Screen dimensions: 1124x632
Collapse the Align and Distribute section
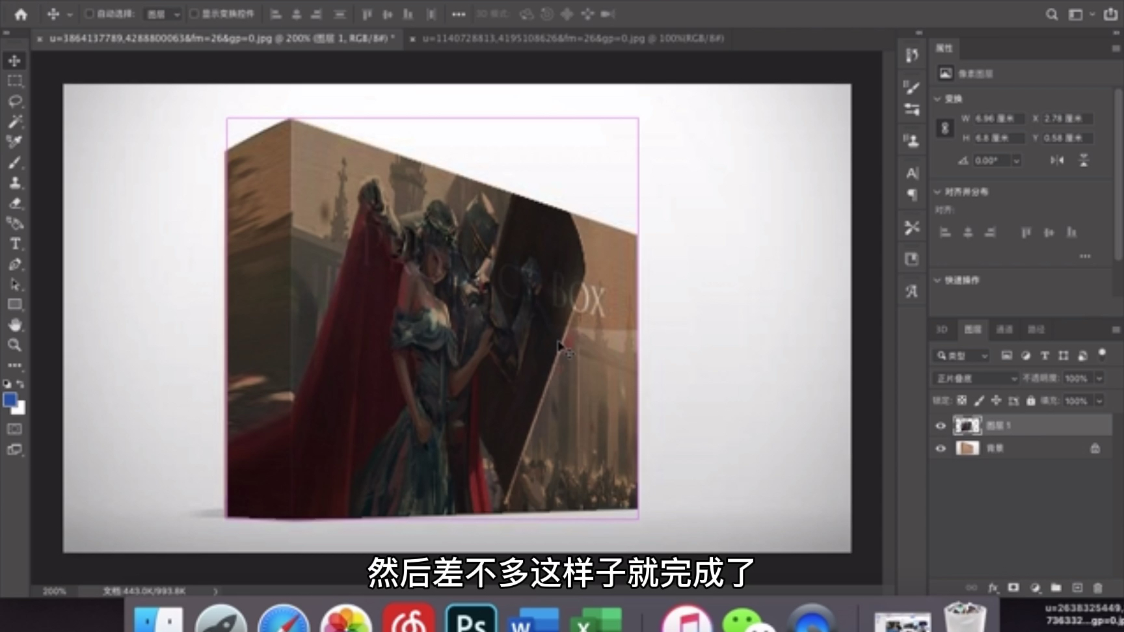[937, 192]
